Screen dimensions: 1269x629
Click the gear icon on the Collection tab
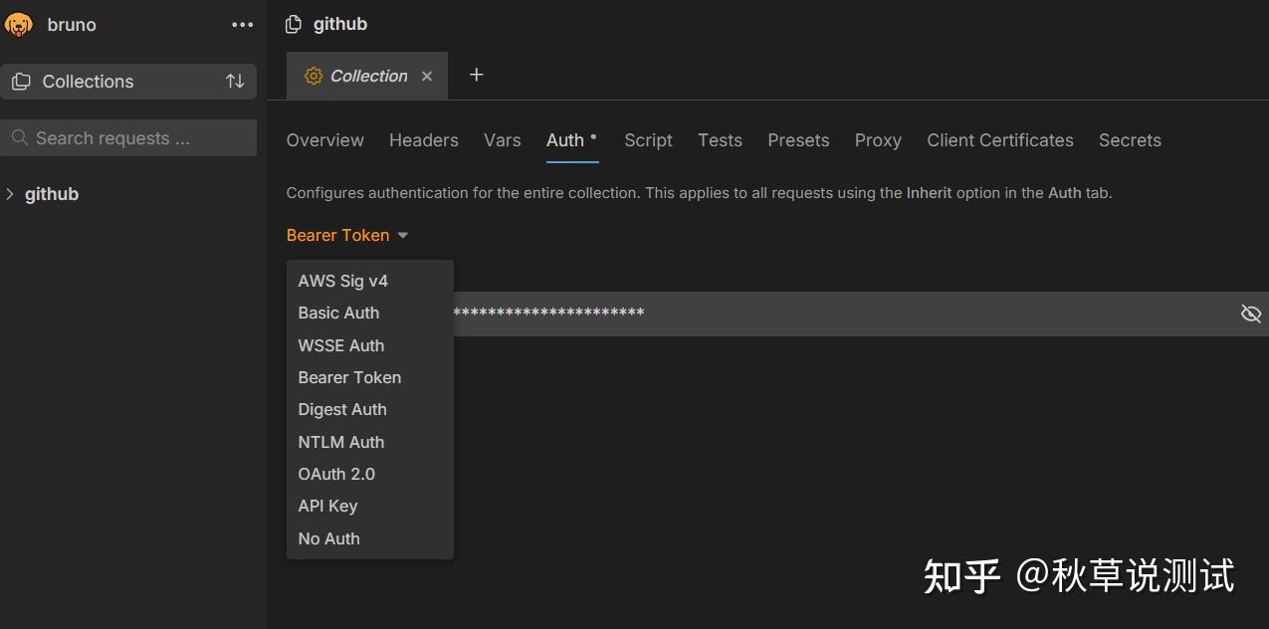[x=314, y=76]
